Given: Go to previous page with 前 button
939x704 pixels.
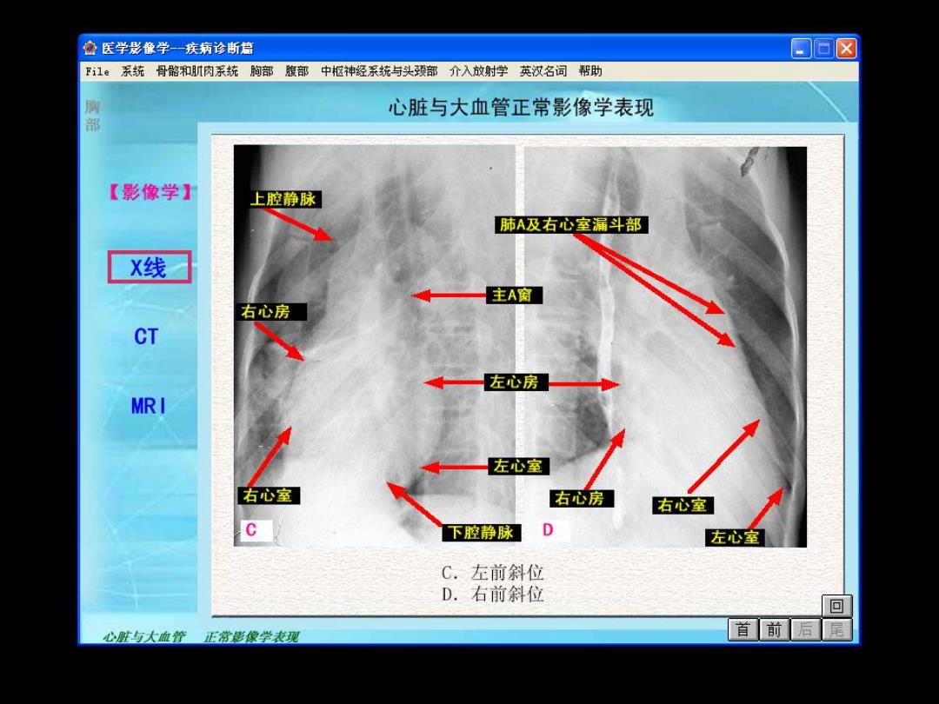Looking at the screenshot, I should [774, 629].
